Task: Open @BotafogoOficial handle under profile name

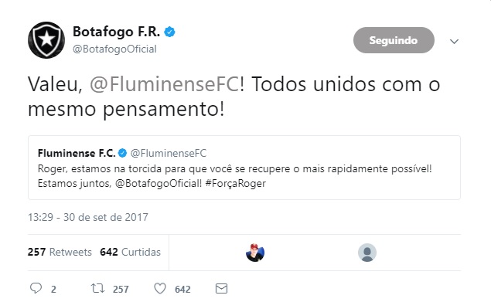Action: tap(114, 49)
